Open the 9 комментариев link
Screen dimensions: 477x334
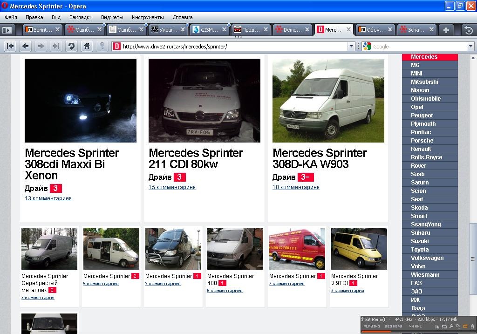click(163, 284)
